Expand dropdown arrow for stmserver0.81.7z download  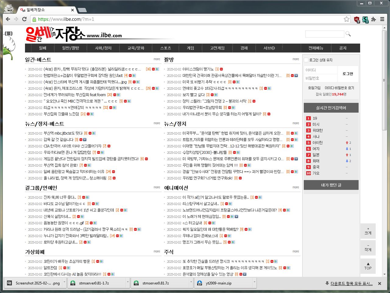(x=191, y=283)
